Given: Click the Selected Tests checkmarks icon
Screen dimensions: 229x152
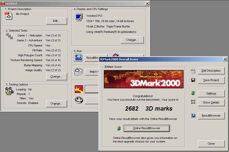Looking at the screenshot, I should tap(9, 36).
